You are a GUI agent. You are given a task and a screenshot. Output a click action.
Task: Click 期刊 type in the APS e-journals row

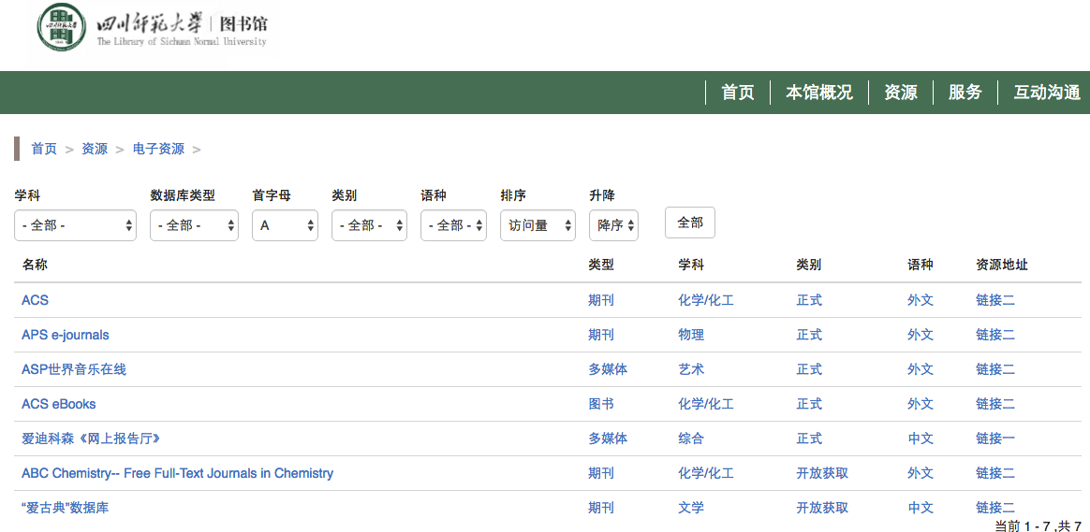coord(601,335)
